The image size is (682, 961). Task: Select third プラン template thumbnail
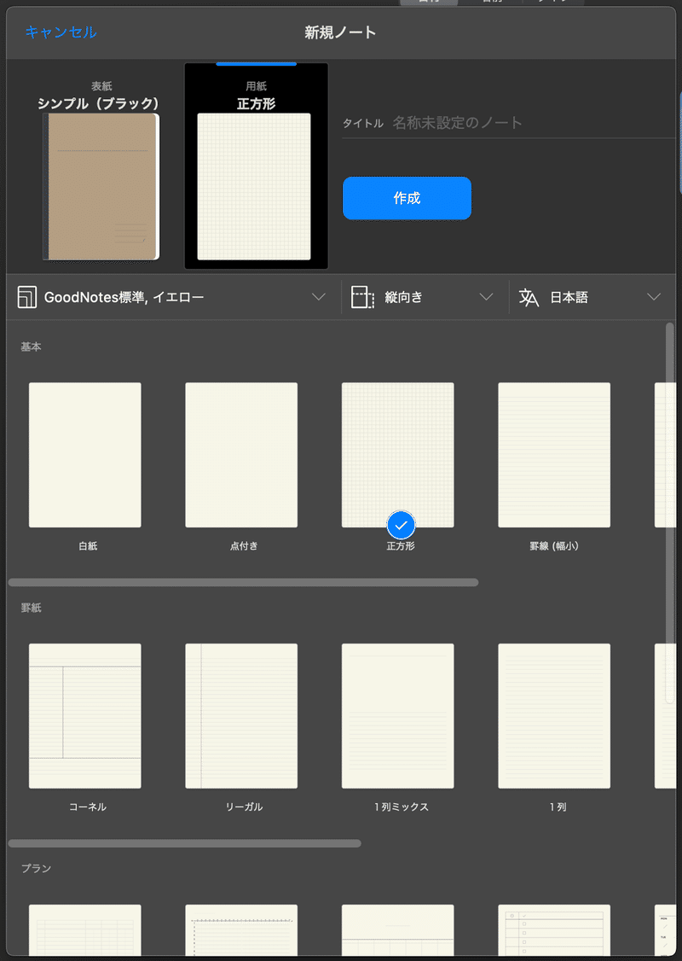(398, 929)
